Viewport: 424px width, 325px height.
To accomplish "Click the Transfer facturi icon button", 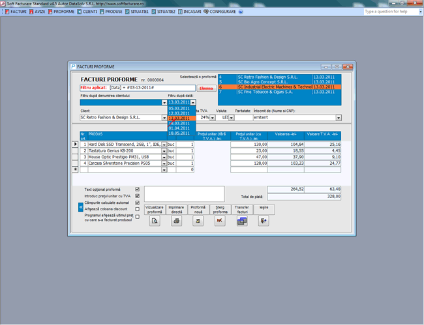I will coord(242,221).
